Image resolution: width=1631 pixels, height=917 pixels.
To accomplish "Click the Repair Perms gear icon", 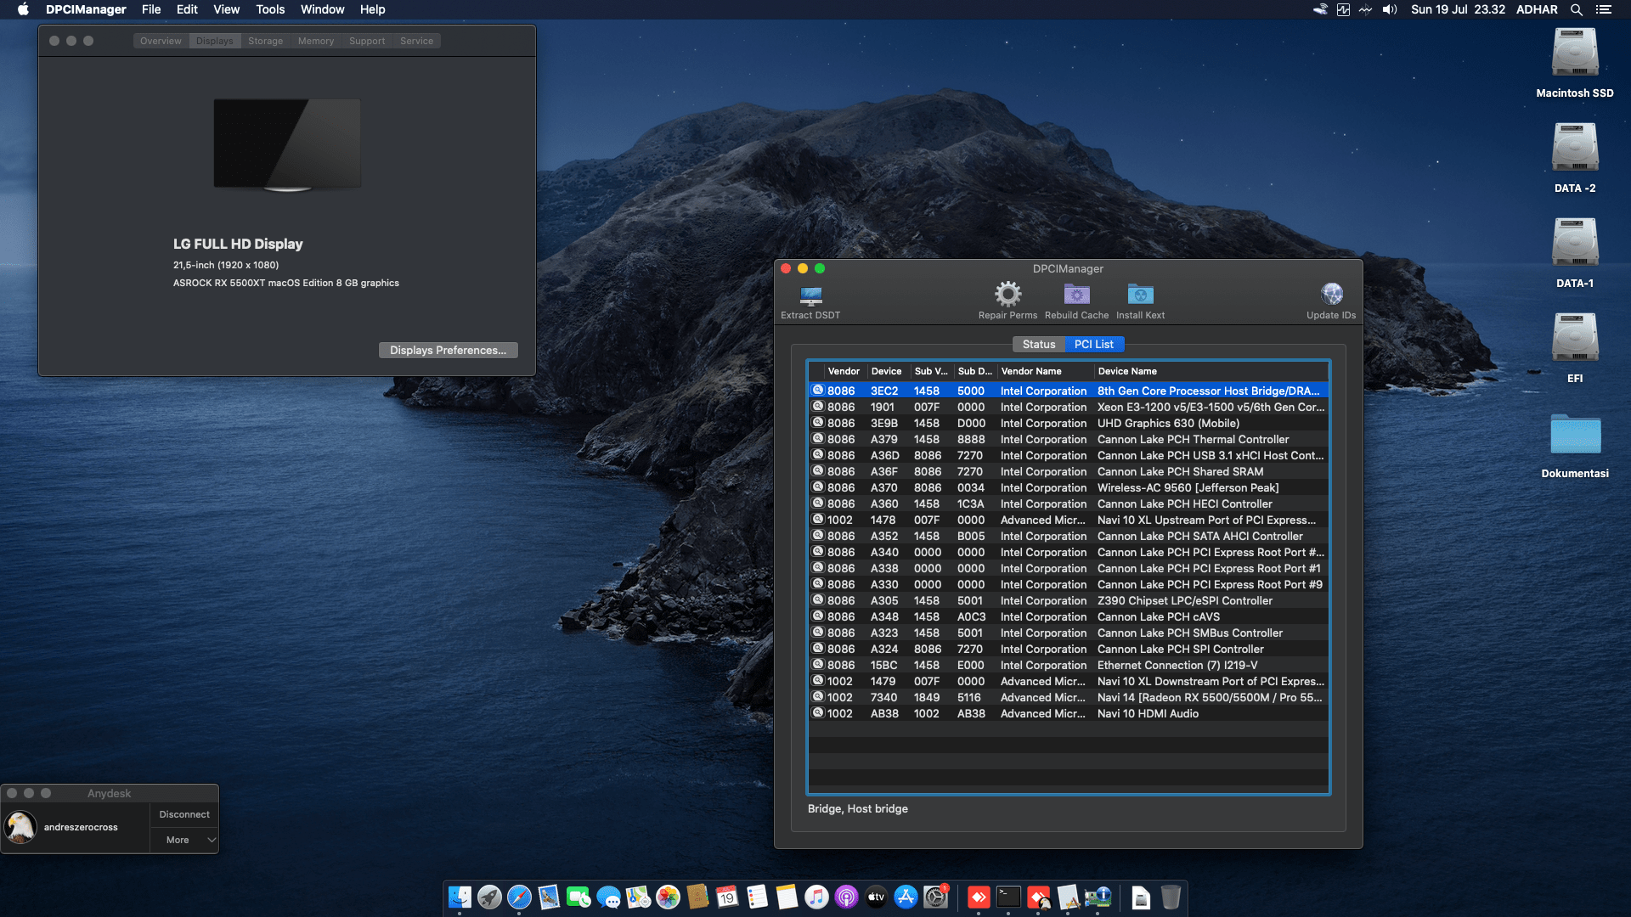I will tap(1007, 295).
